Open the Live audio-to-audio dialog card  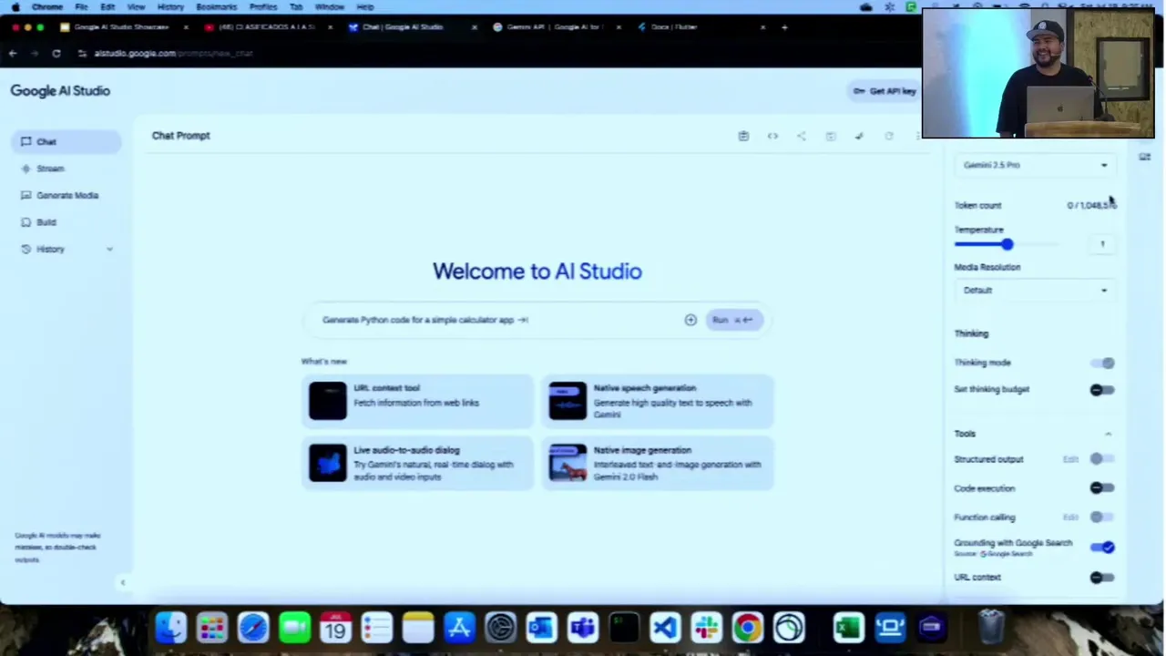417,463
